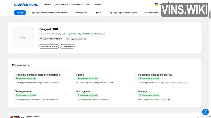Open Викрадення summary heading

83,91
